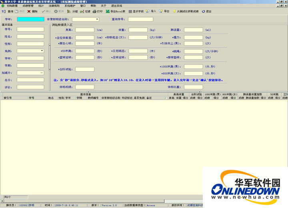This screenshot has height=208, width=288.
Task: Click the 是否免测 column header
Action: coord(139,98)
